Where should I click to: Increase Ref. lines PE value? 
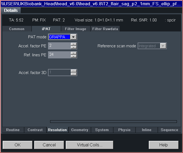coord(74,53)
